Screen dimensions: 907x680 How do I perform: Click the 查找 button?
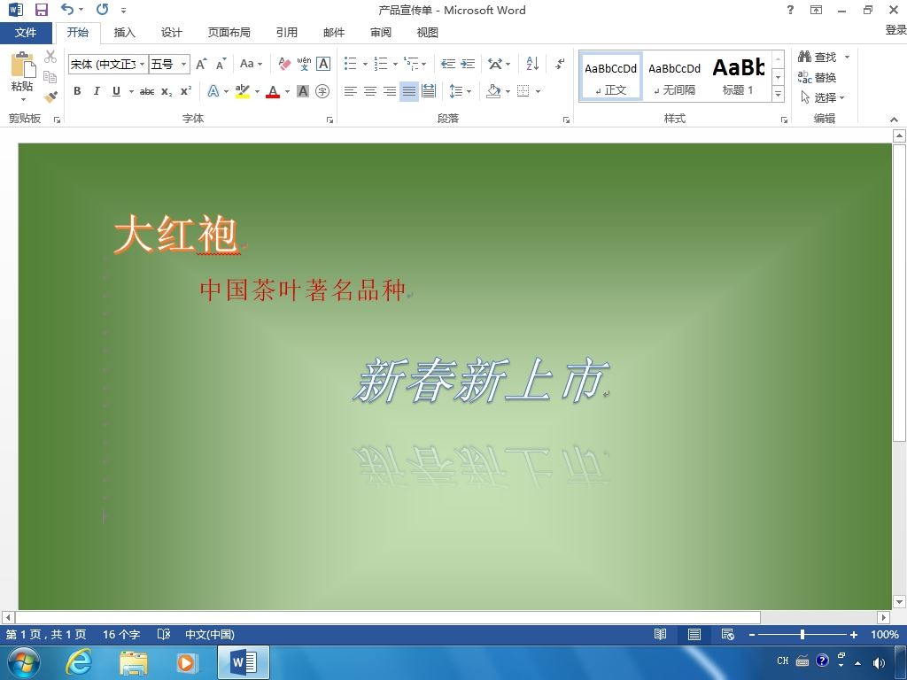click(x=818, y=57)
